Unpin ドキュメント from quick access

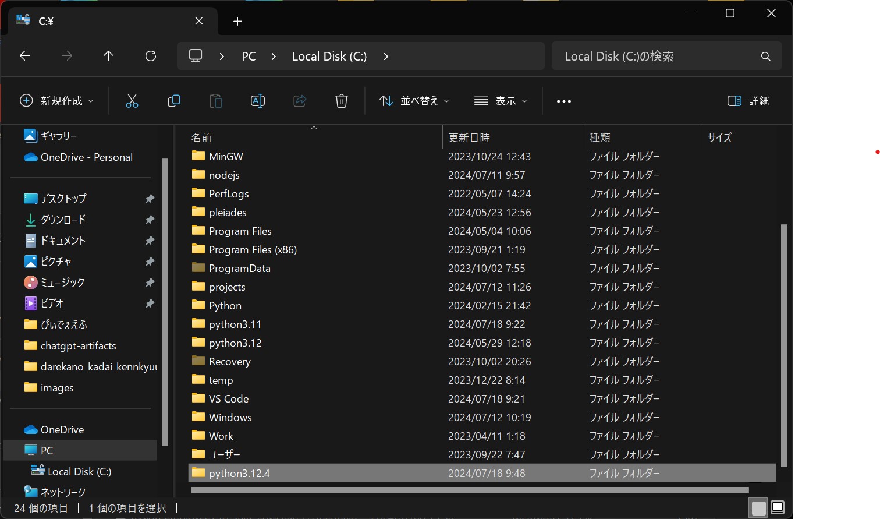150,241
